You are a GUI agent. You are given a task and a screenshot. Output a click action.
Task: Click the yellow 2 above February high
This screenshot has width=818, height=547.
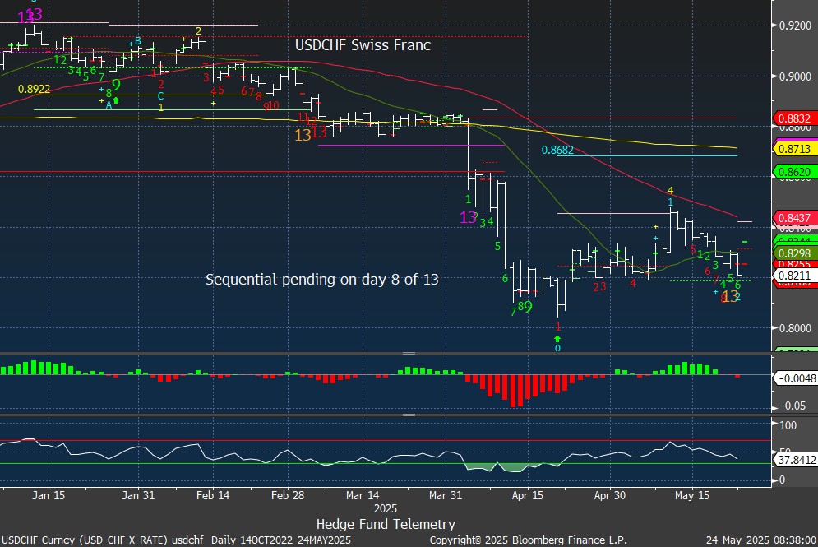(x=198, y=31)
